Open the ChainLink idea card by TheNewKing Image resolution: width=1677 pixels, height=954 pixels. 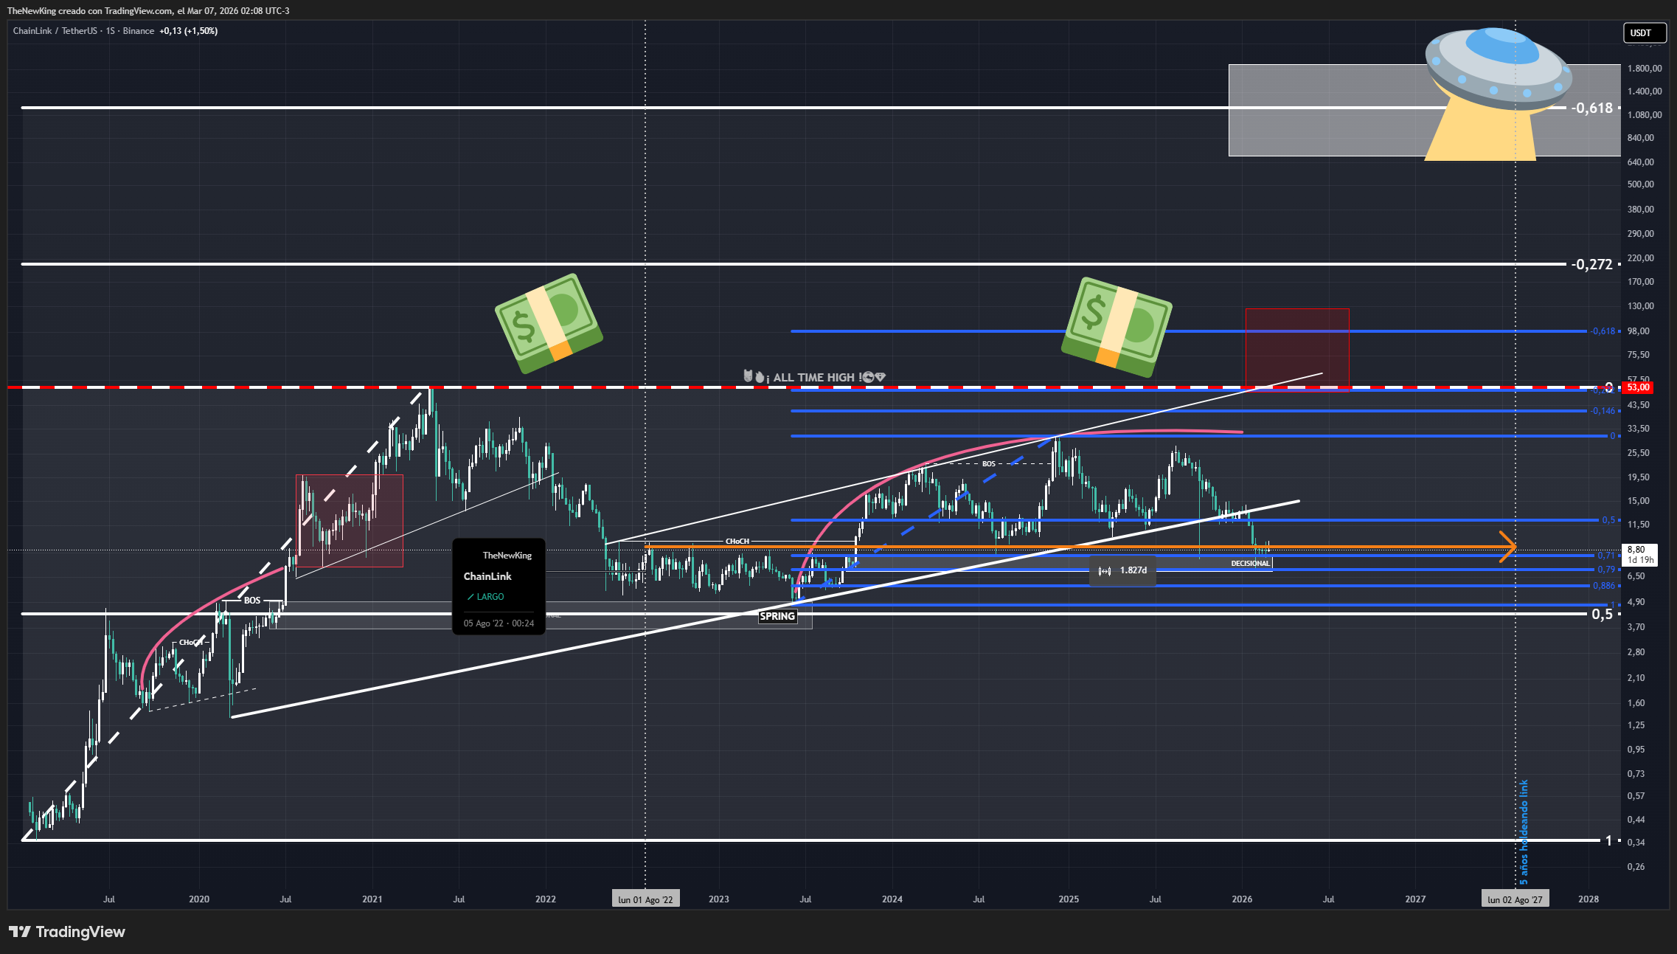(x=499, y=586)
